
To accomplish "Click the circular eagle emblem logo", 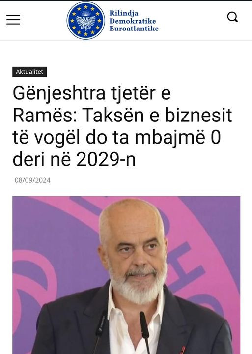I will [86, 21].
